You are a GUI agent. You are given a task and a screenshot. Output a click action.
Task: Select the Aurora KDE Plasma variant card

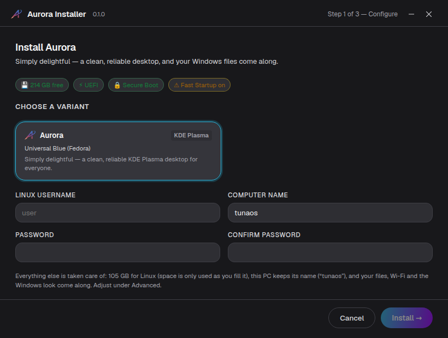(x=118, y=151)
